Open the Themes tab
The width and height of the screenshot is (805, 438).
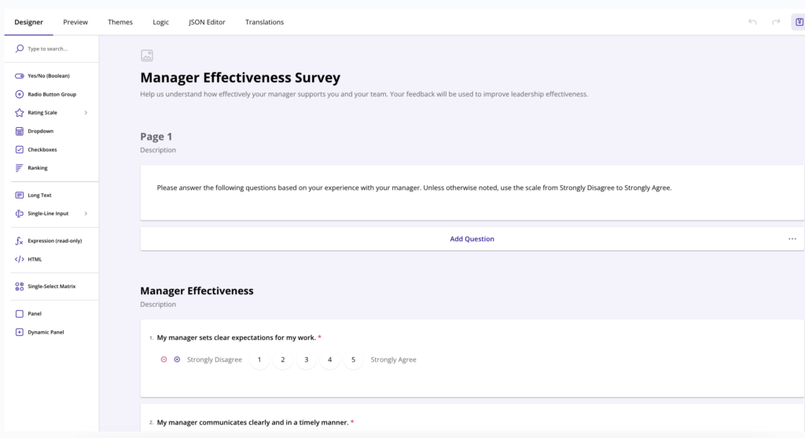click(x=120, y=22)
